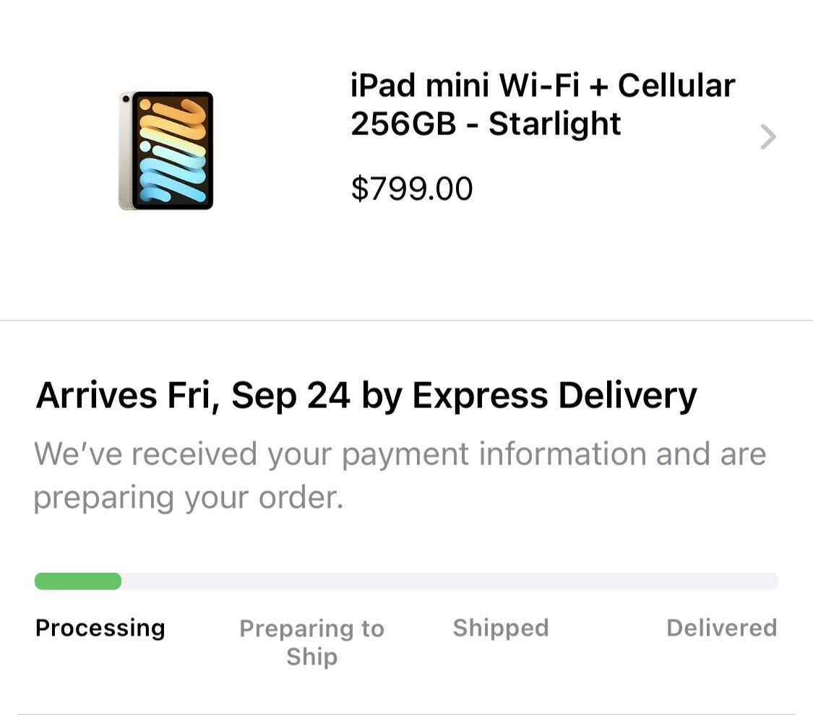Screen dimensions: 813x715
Task: Click the word Starlight in the title
Action: [554, 124]
